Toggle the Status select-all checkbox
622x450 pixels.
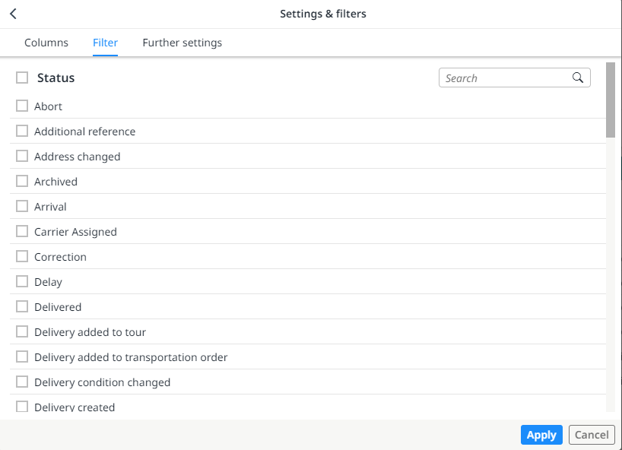(x=22, y=78)
